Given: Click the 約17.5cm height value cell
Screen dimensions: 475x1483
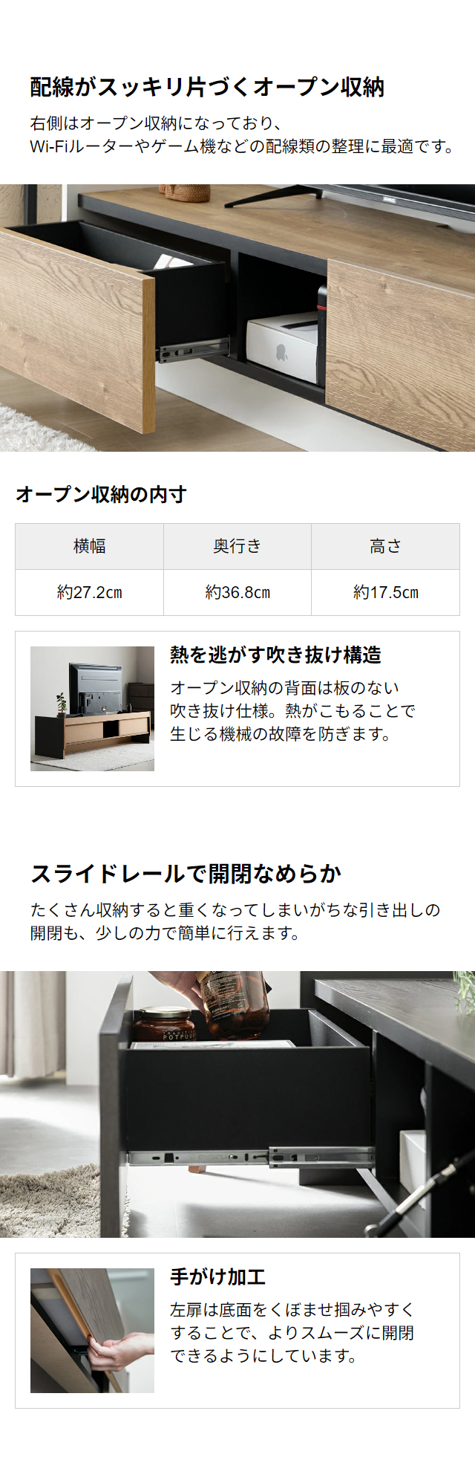Looking at the screenshot, I should click(385, 592).
